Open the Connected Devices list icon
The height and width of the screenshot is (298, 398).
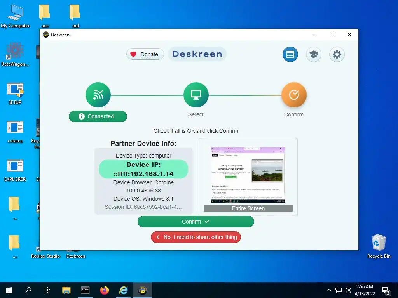point(290,54)
